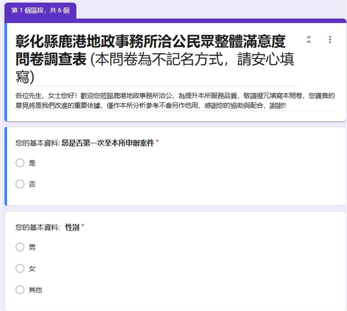
Task: Select the 否 radio option
Action: click(x=20, y=184)
